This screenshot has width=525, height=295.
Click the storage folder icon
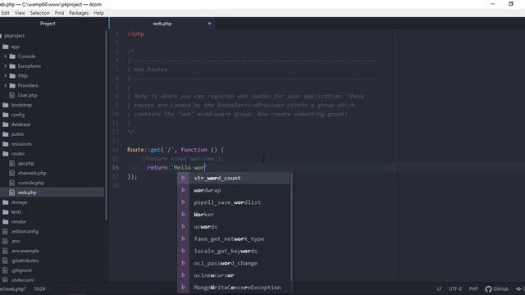[6, 202]
